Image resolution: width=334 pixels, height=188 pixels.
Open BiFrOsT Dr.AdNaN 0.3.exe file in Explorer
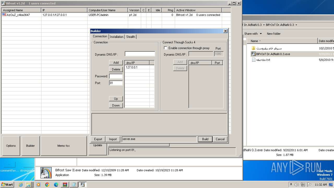pos(273,54)
